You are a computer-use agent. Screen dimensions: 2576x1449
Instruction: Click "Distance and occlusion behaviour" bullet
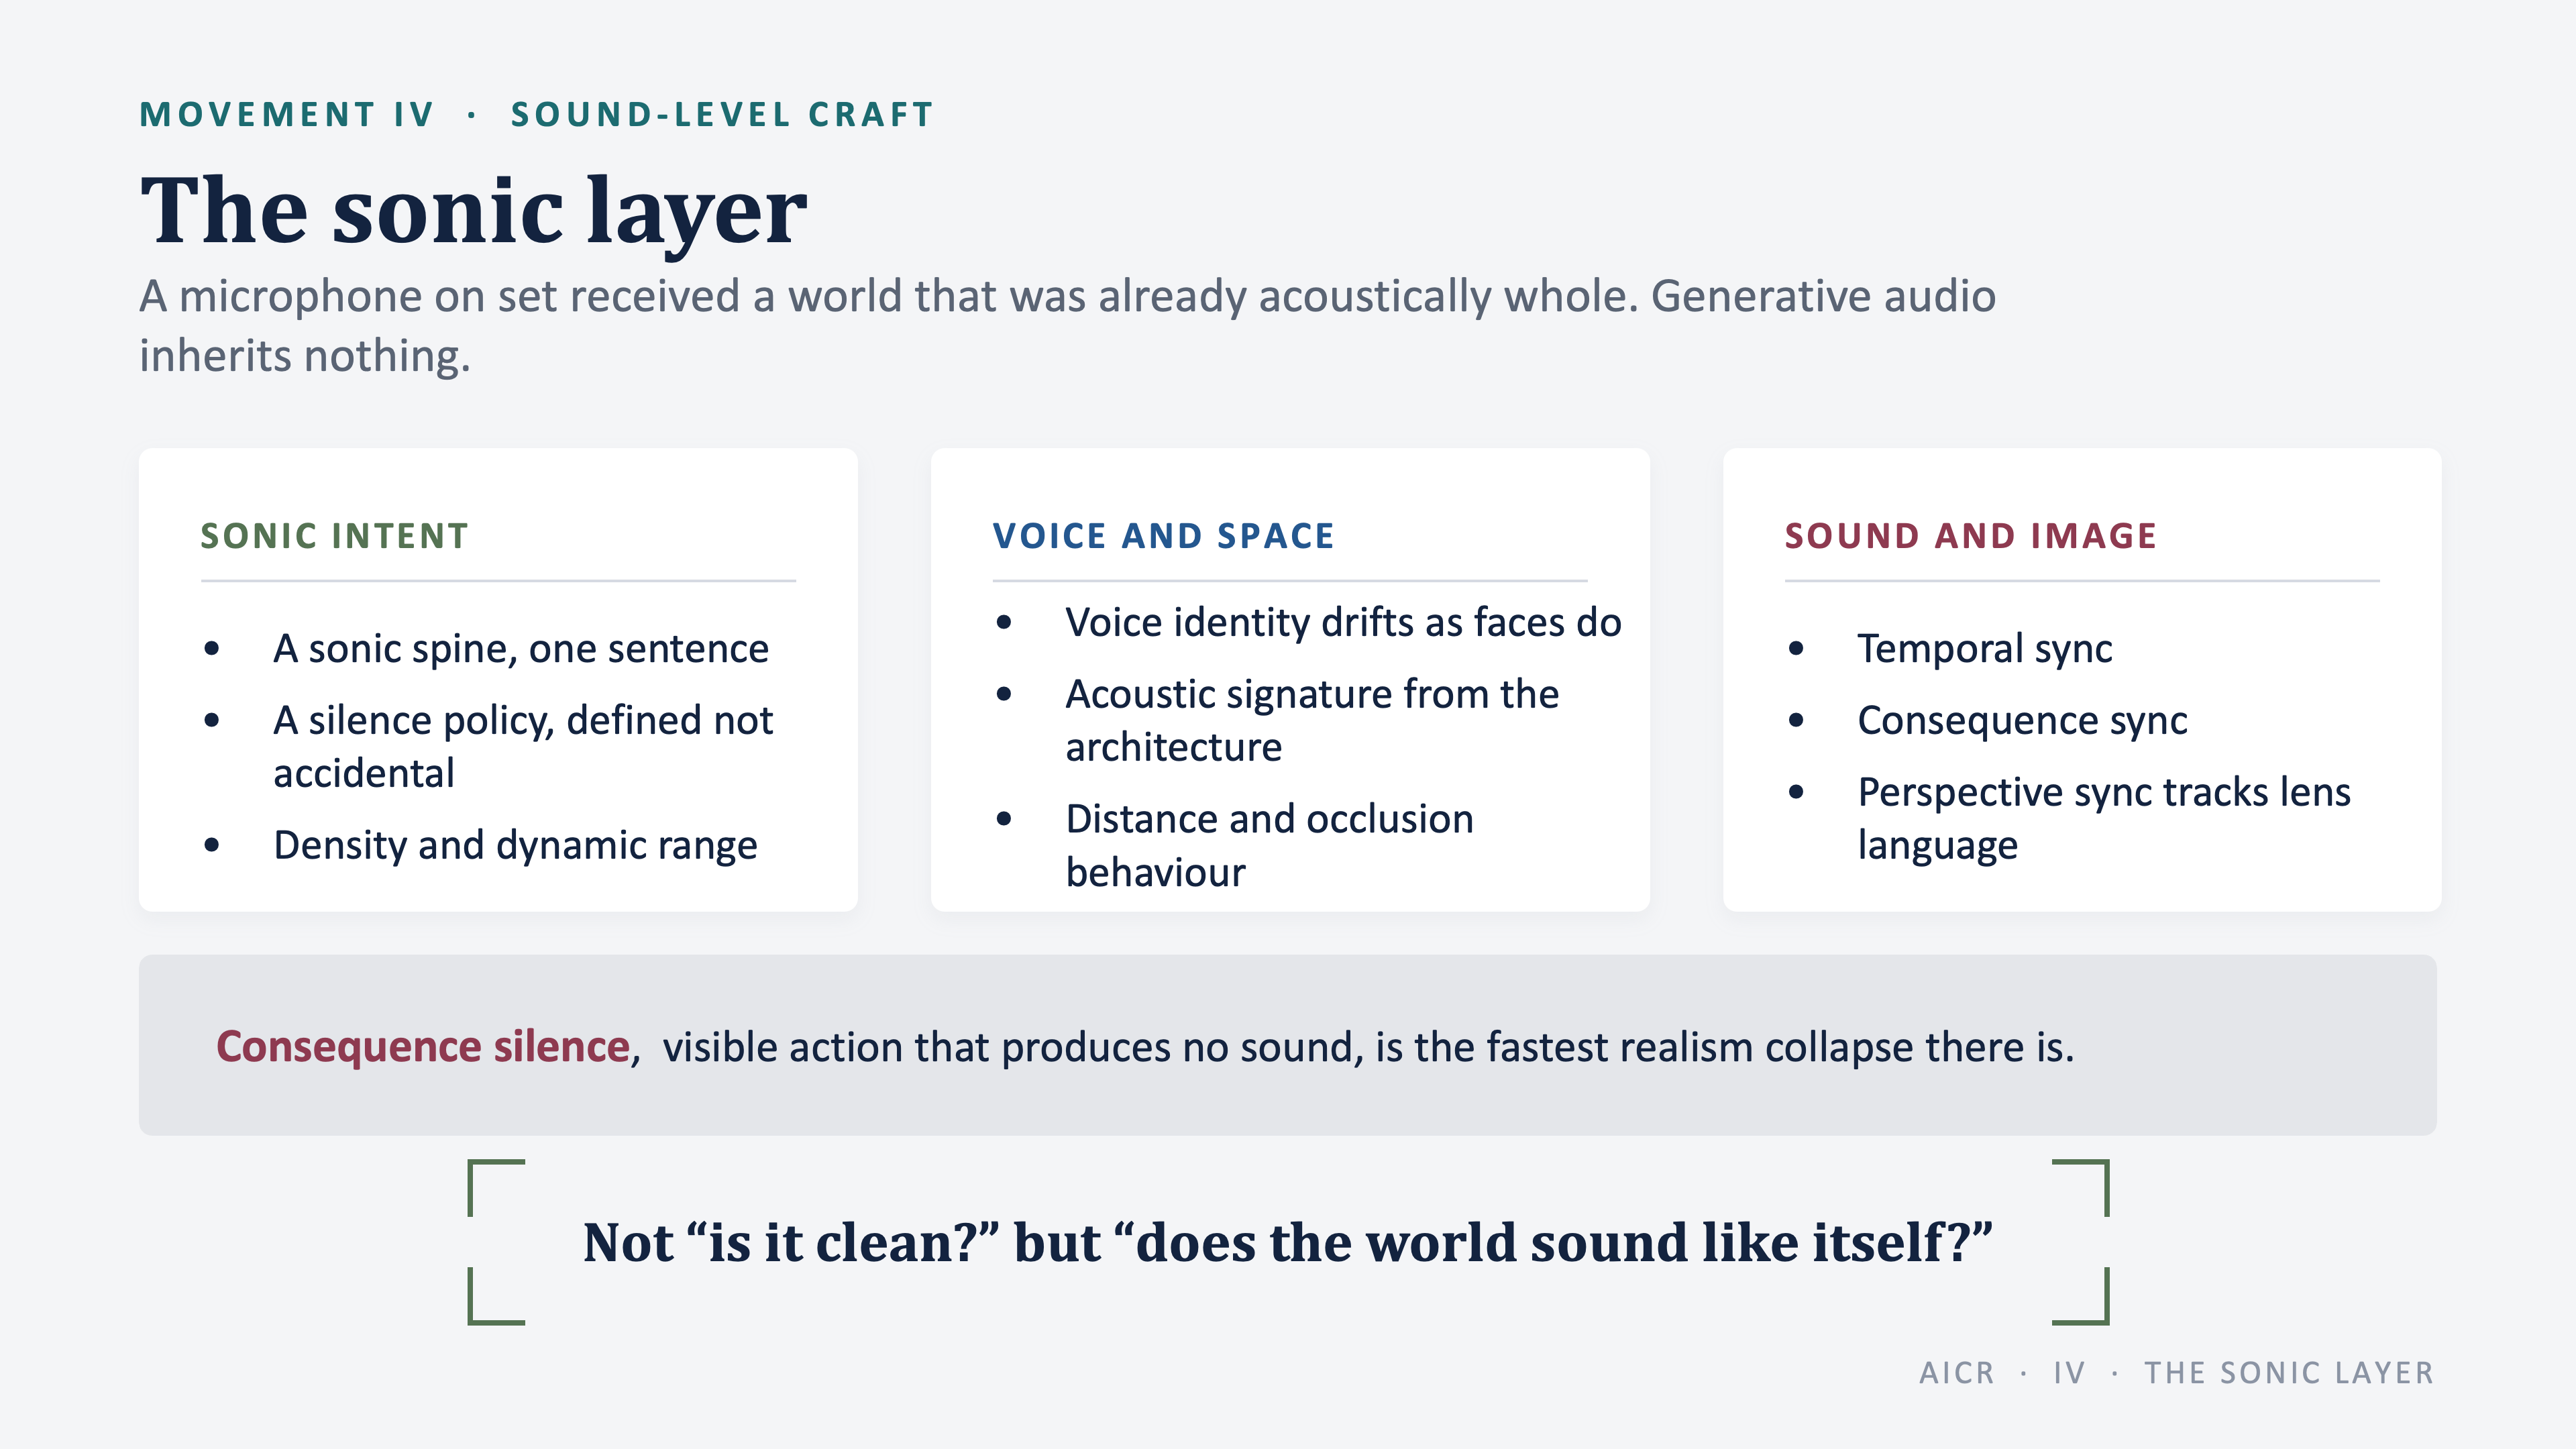(1269, 845)
